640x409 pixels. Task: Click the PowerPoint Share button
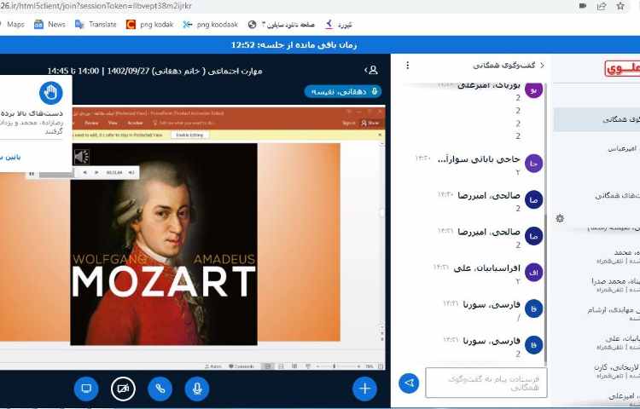point(370,123)
